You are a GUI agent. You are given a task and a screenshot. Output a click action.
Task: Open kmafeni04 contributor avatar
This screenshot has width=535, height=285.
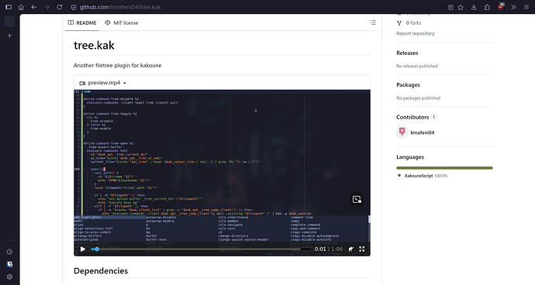pos(402,132)
